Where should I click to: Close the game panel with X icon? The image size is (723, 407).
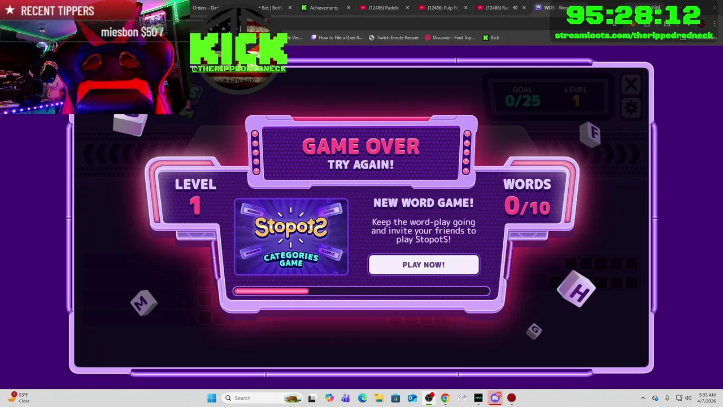point(631,85)
